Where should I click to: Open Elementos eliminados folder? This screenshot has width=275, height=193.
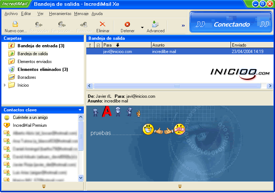[43, 69]
